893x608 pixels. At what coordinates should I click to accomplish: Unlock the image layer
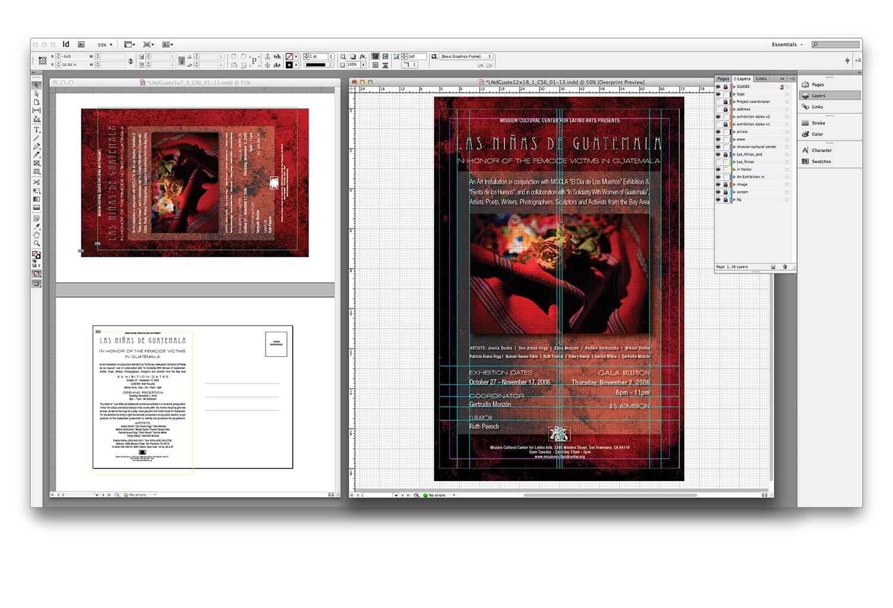[726, 185]
